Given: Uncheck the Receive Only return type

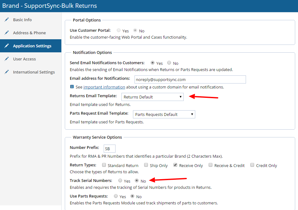Looking at the screenshot, I should 176,165.
